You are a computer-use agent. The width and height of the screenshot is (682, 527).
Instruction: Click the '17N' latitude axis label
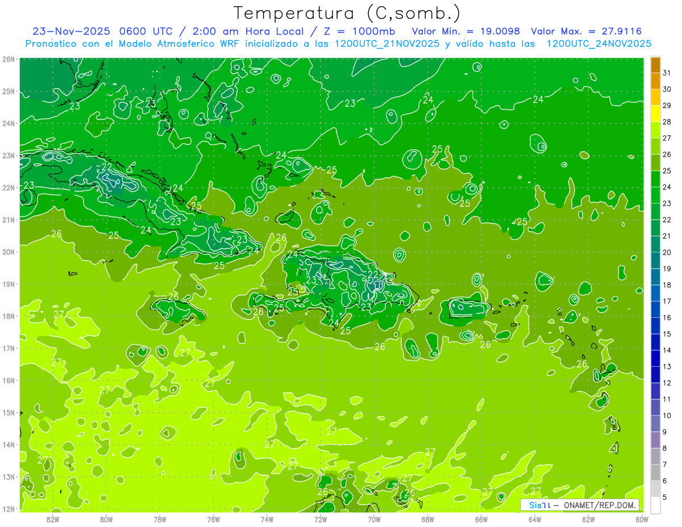(9, 348)
